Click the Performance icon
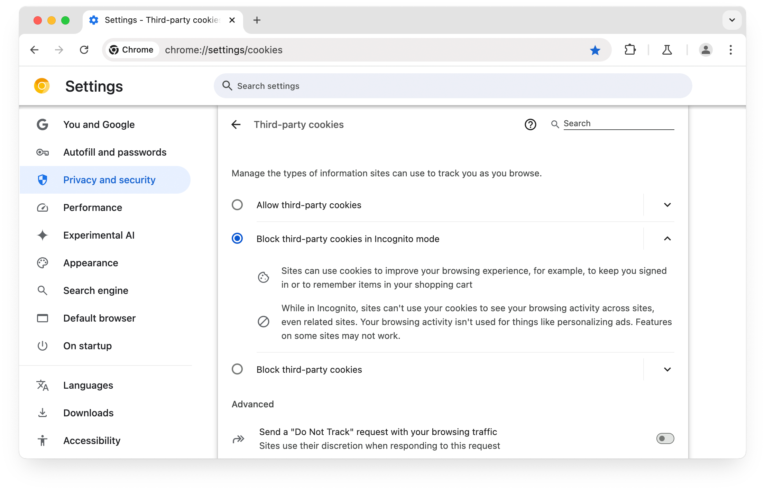Viewport: 765px width, 490px height. coord(43,207)
